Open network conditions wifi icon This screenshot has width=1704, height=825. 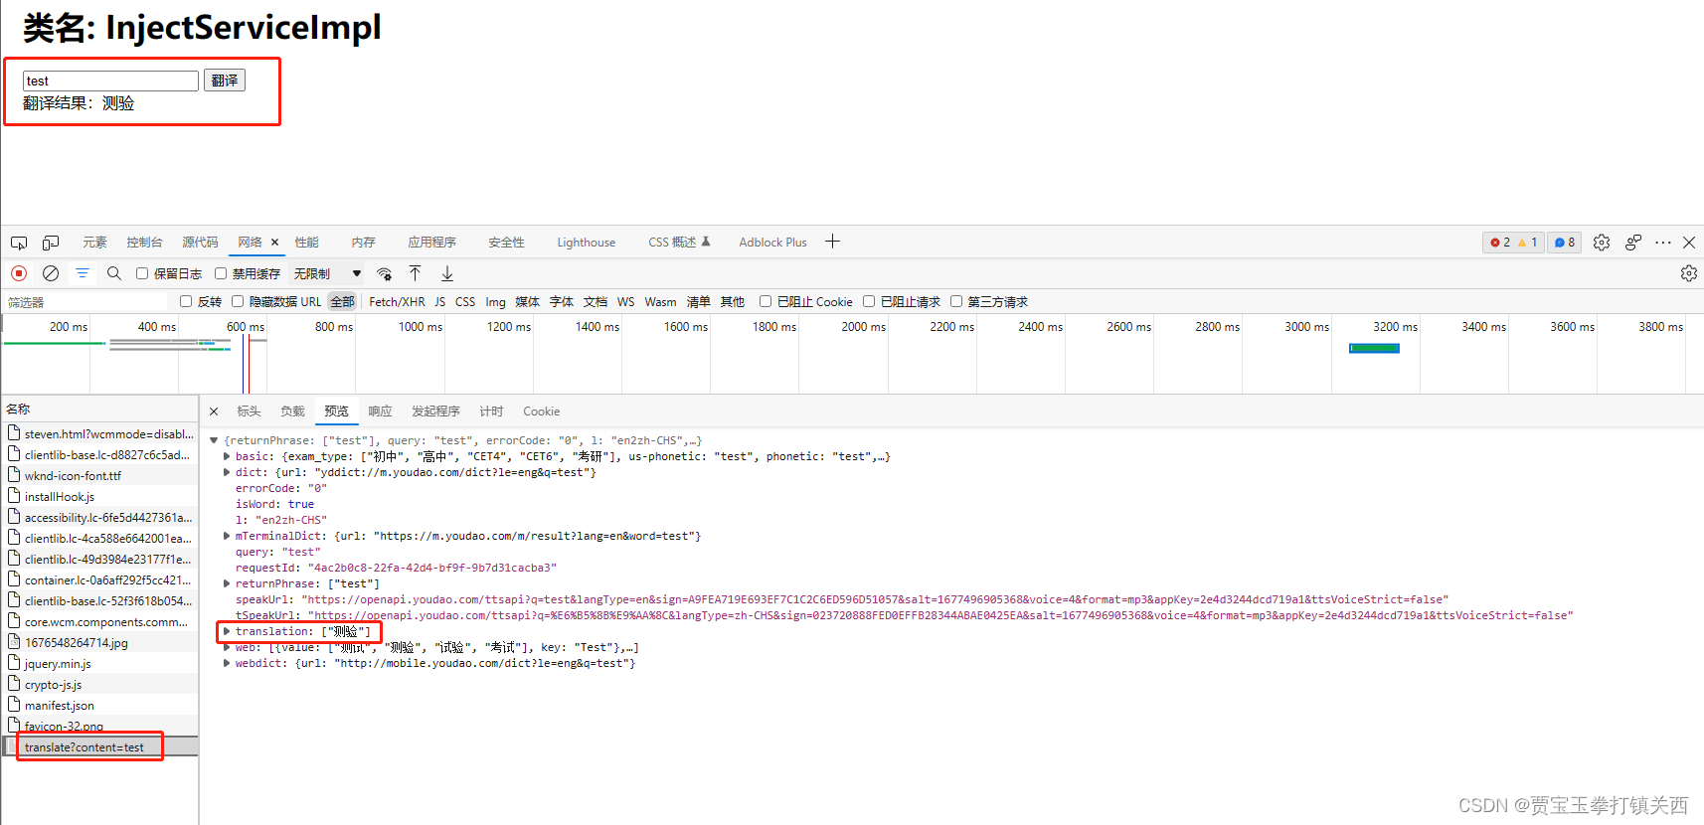(385, 273)
